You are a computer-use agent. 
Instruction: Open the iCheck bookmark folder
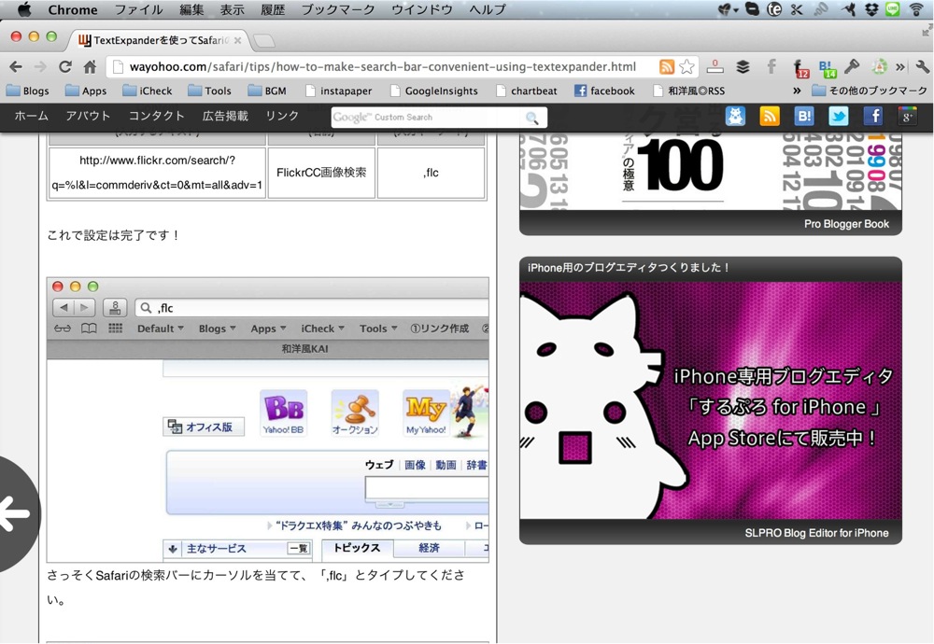[x=148, y=91]
